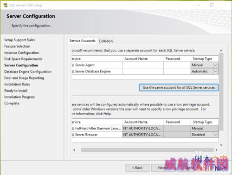Click lower table Account Name column header
This screenshot has width=232, height=175.
pyautogui.click(x=143, y=122)
